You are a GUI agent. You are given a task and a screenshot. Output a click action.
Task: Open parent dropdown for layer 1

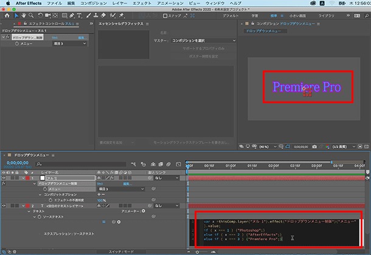pyautogui.click(x=167, y=178)
